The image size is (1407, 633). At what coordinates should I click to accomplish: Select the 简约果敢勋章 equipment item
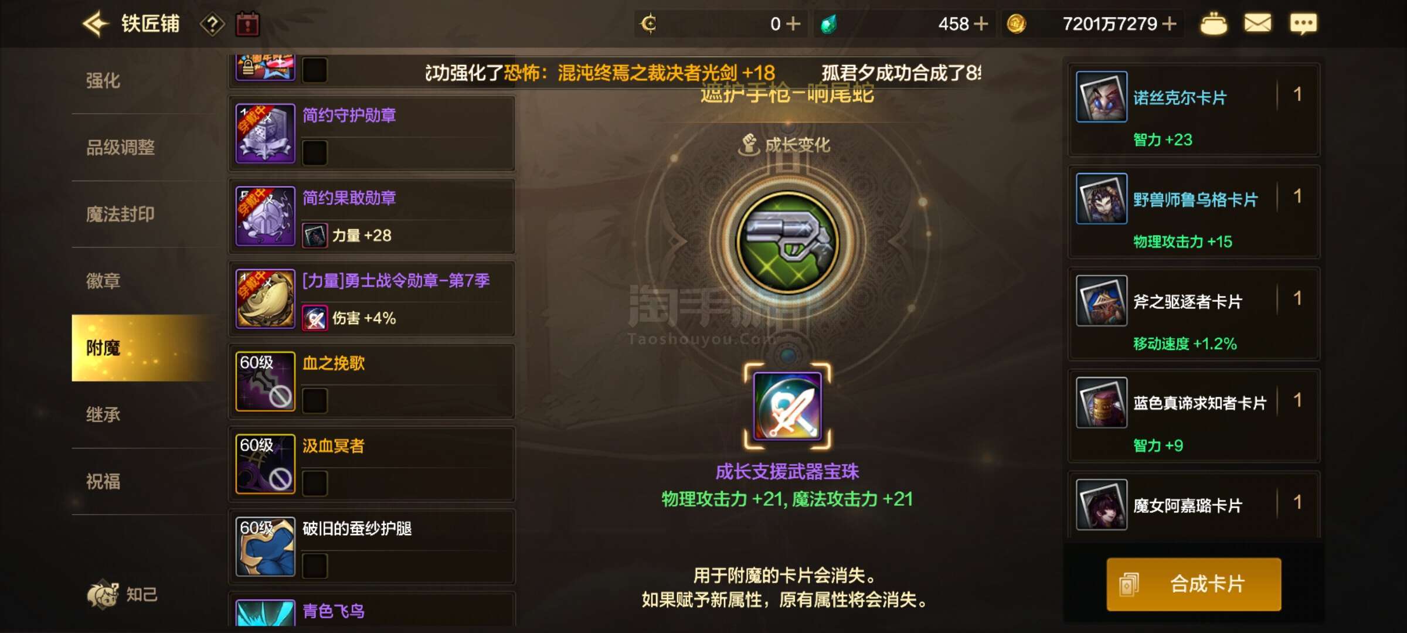point(372,216)
